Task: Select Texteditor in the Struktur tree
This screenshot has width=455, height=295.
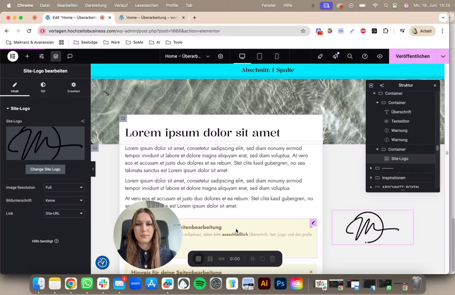Action: click(401, 121)
